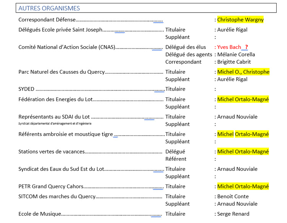Select the Délégué des élus label

(186, 47)
